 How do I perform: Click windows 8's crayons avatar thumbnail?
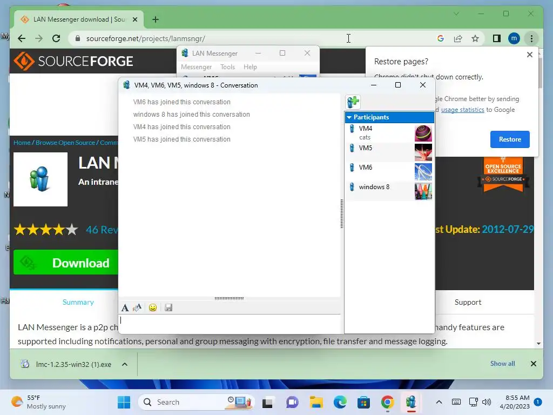pyautogui.click(x=423, y=191)
